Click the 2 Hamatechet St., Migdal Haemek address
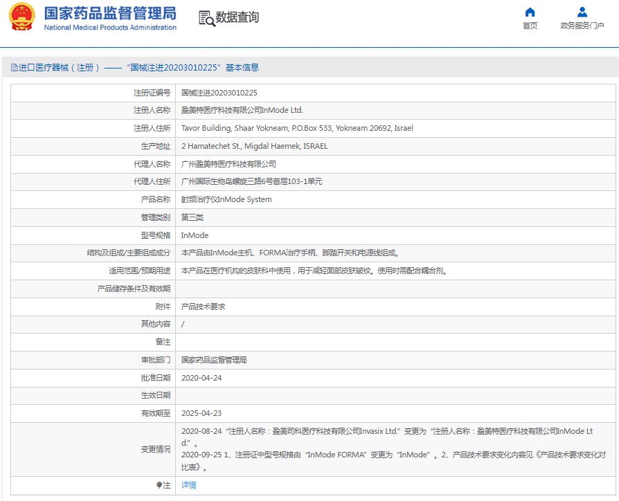 click(x=254, y=146)
